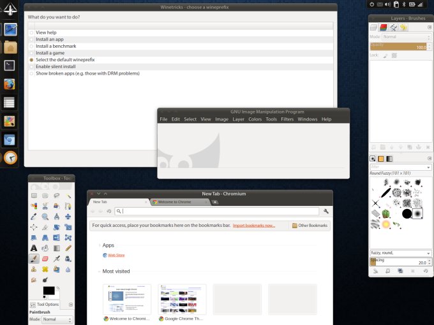Launch Firefox from the dock

click(10, 83)
